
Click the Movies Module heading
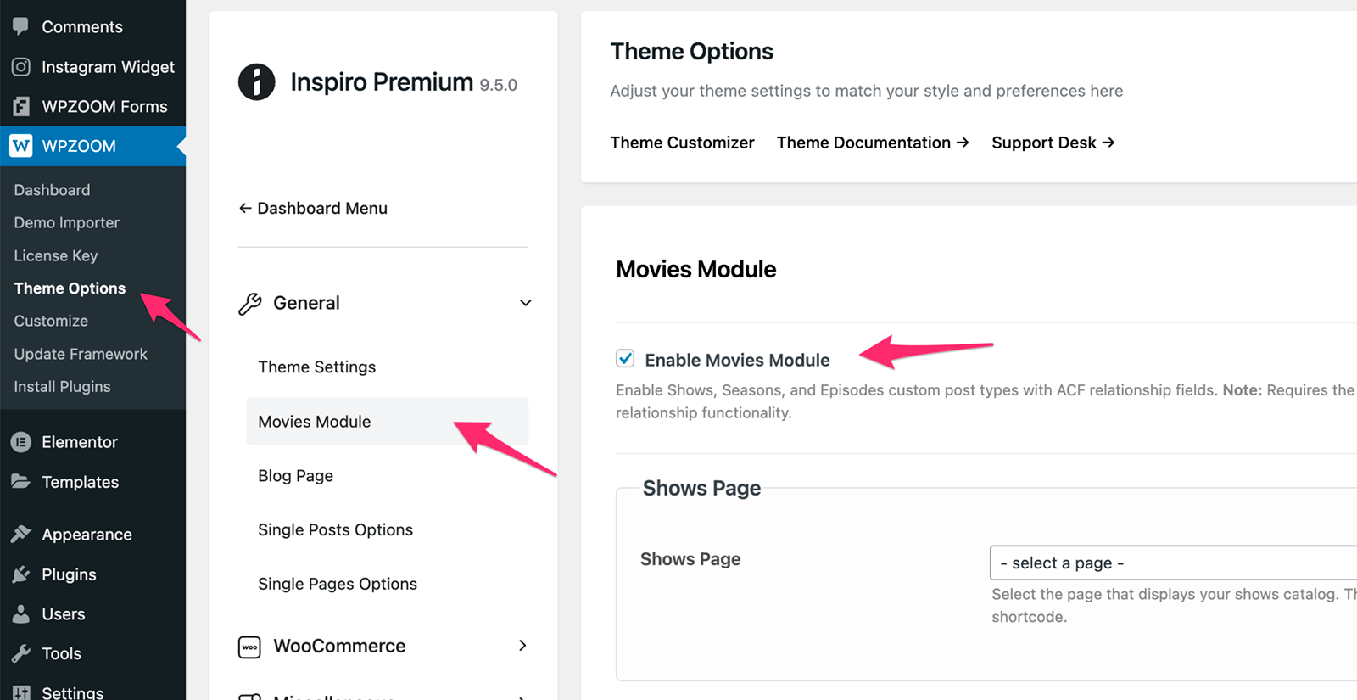coord(695,269)
